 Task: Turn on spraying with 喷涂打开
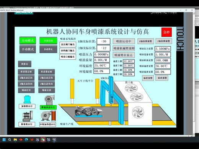pos(26,90)
